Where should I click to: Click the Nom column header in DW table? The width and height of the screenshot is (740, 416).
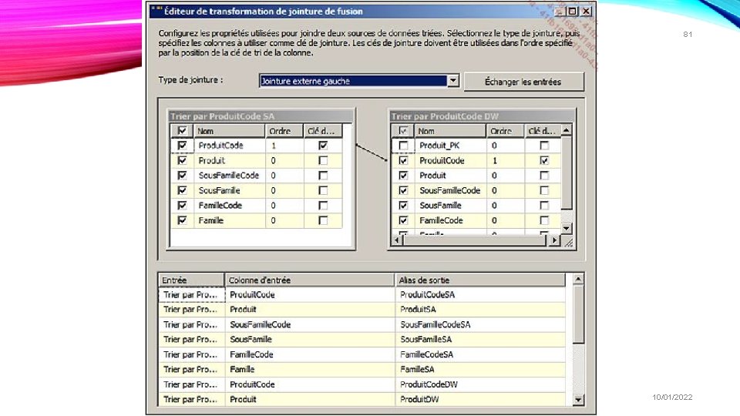(450, 131)
